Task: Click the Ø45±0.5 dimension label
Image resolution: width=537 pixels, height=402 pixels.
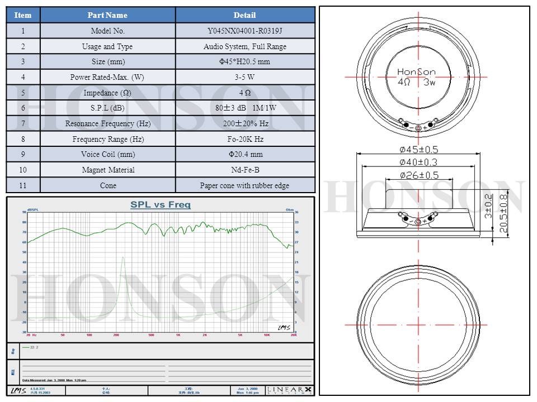Action: [418, 150]
